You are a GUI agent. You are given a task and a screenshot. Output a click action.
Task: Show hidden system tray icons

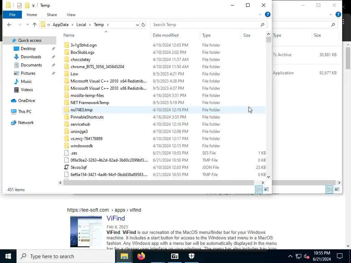coord(290,256)
